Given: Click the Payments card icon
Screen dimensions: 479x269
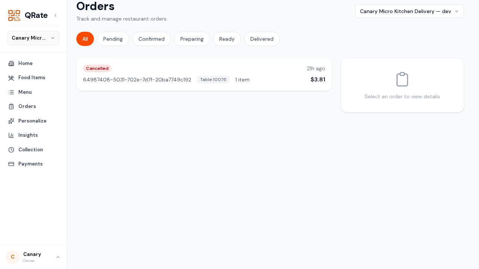Looking at the screenshot, I should [x=11, y=164].
